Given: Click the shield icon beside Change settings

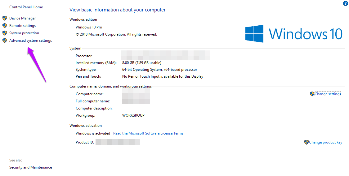Looking at the screenshot, I should tap(312, 94).
